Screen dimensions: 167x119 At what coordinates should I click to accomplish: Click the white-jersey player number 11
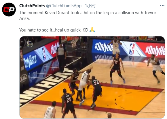pyautogui.click(x=115, y=47)
